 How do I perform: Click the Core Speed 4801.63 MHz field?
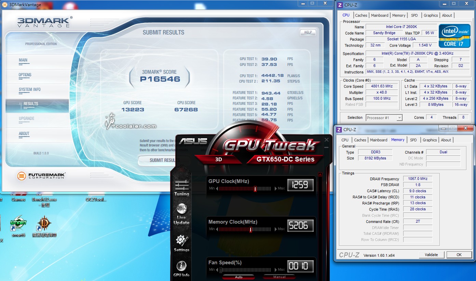click(x=382, y=86)
